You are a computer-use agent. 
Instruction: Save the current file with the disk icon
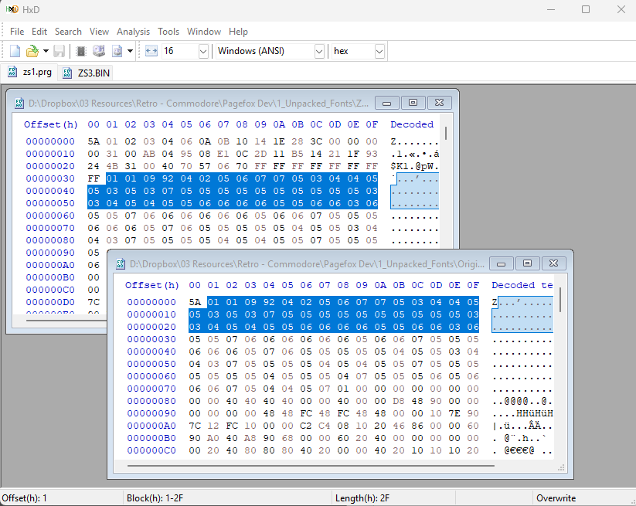(60, 50)
